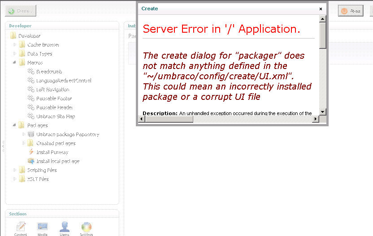Select Cache Browser in the tree

click(43, 45)
